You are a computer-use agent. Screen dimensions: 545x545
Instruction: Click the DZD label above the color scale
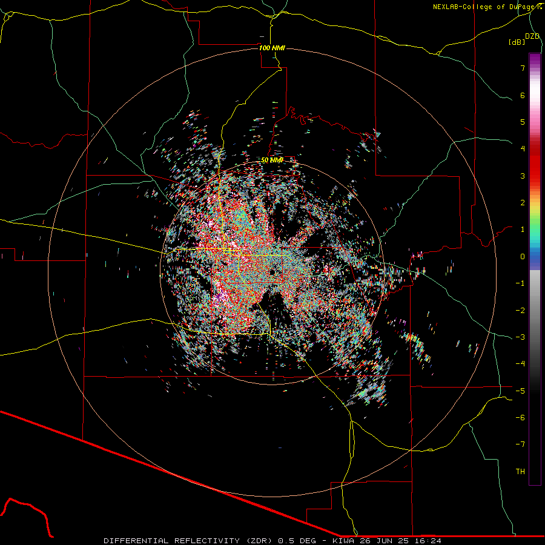click(x=532, y=36)
